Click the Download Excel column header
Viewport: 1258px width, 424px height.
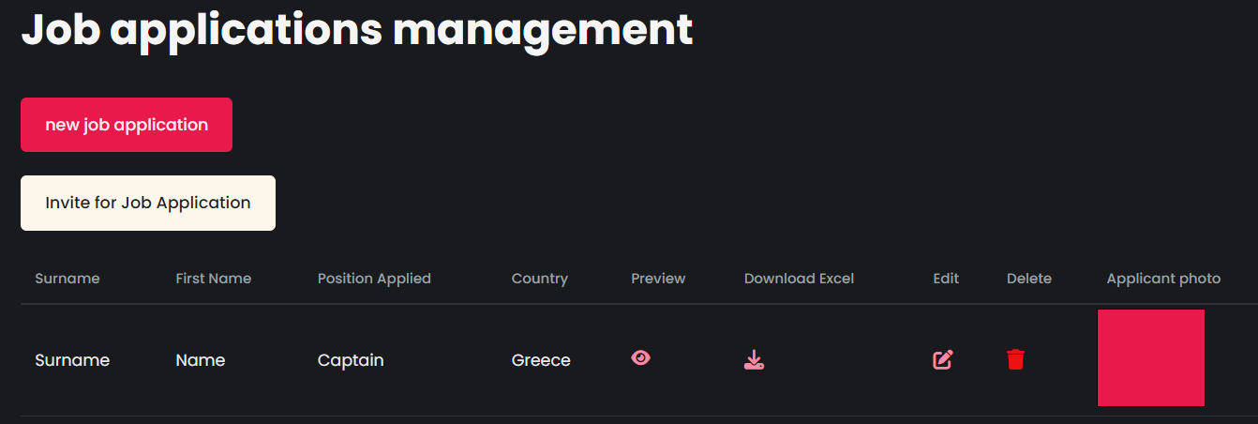[x=800, y=279]
